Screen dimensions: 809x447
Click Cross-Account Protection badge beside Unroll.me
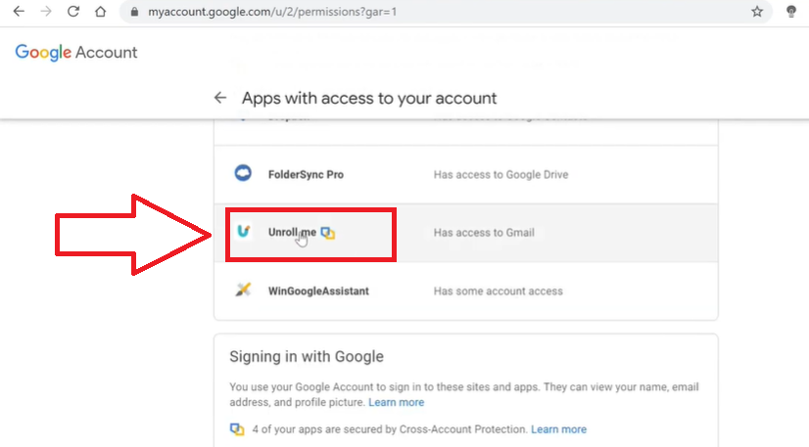[x=328, y=233]
